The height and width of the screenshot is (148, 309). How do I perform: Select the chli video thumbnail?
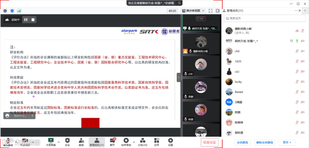click(x=201, y=66)
